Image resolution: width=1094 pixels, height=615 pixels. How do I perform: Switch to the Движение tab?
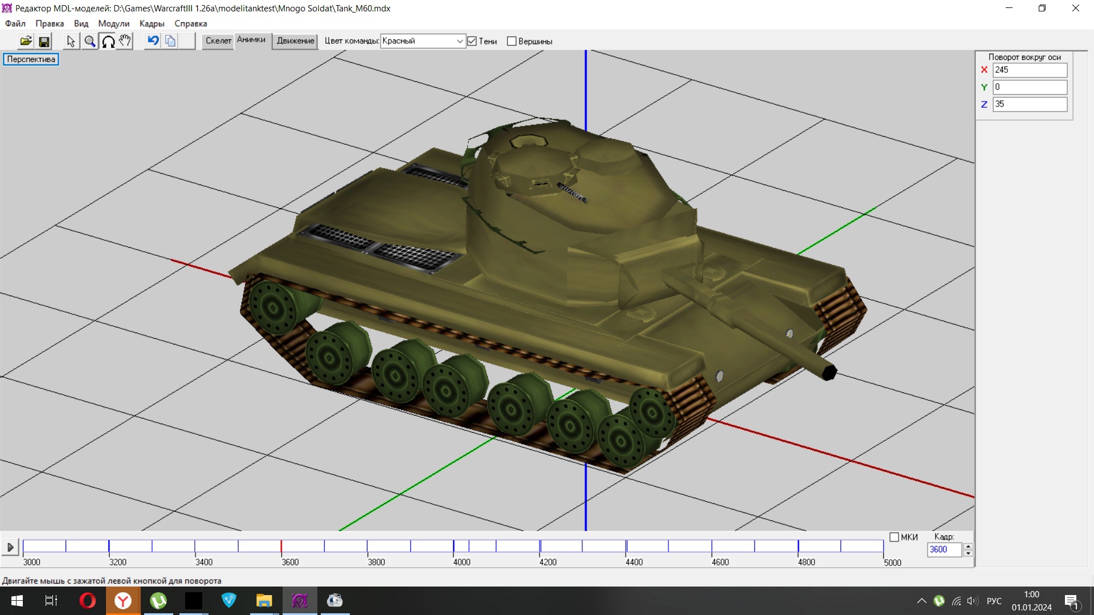pos(295,41)
